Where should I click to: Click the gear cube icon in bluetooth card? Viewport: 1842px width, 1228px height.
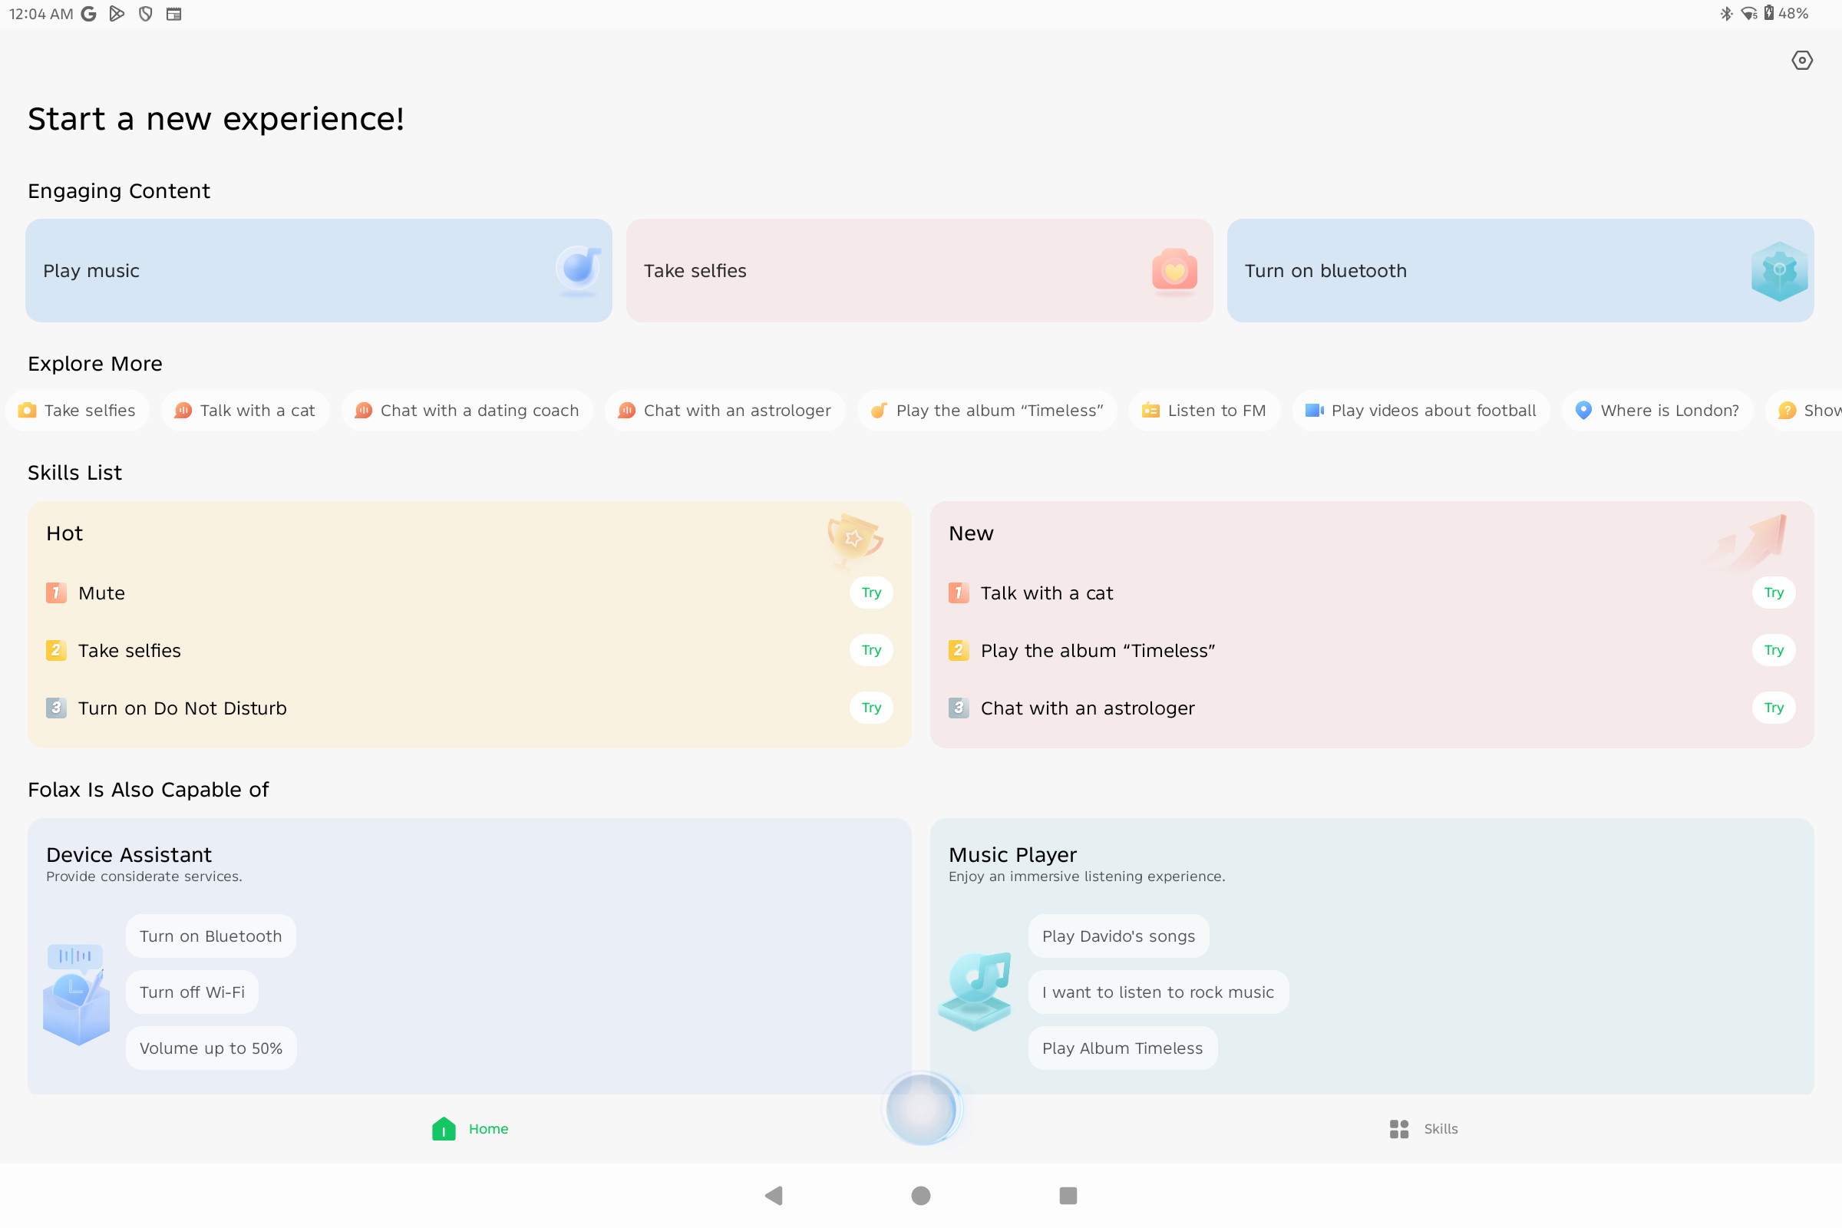[x=1778, y=271]
